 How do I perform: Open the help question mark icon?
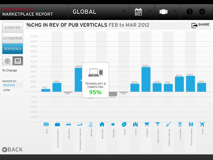point(189,12)
